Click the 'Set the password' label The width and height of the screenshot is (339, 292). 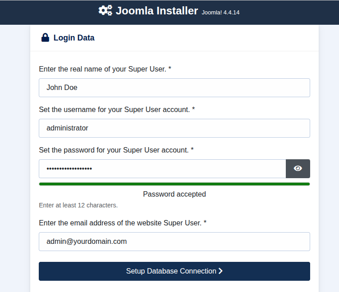click(116, 150)
